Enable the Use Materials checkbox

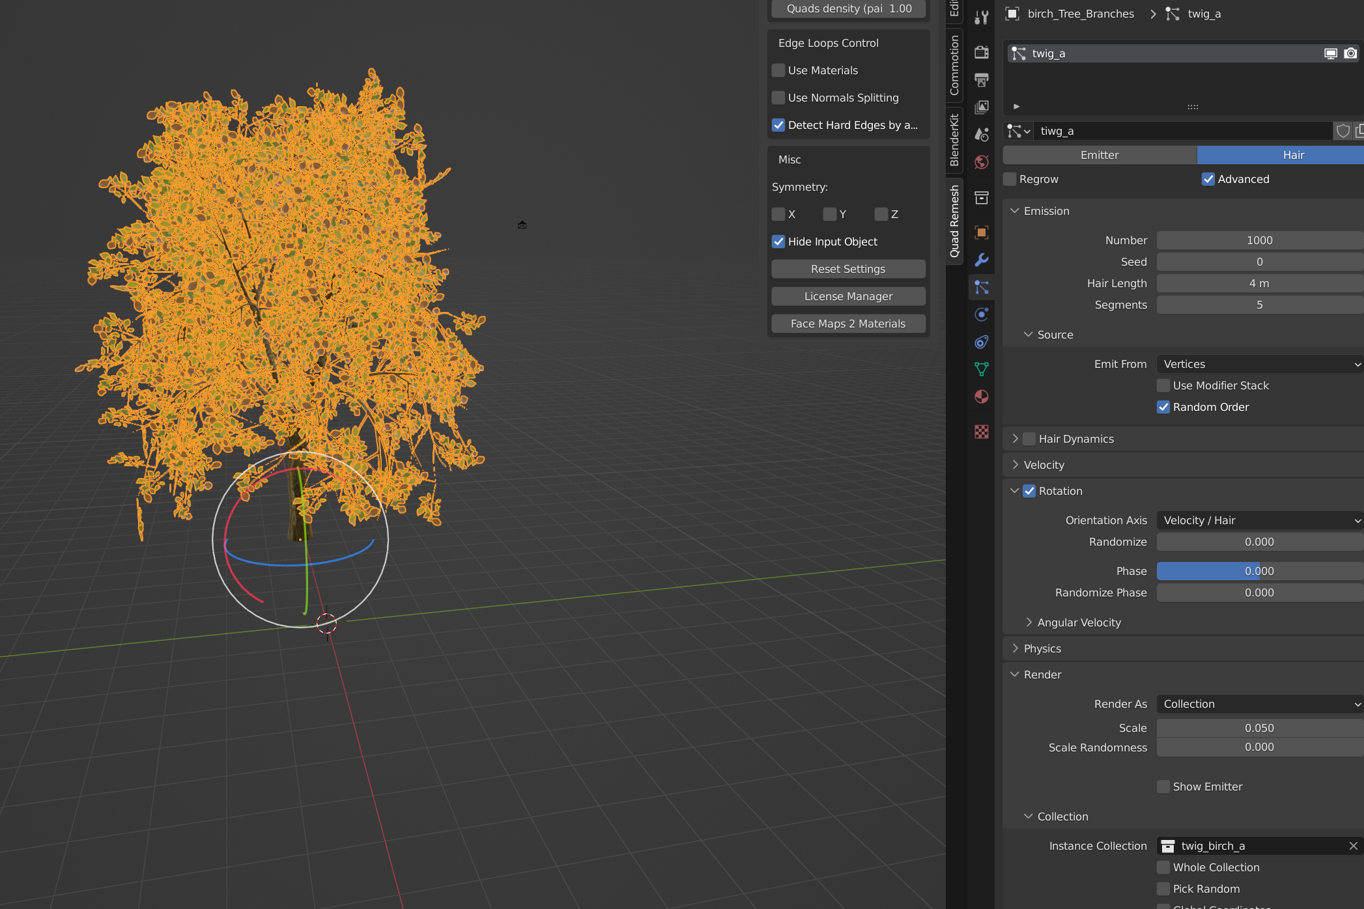pos(778,70)
